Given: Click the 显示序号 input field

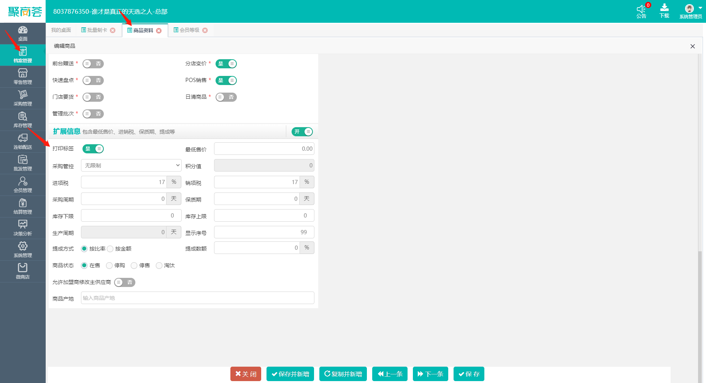Looking at the screenshot, I should coord(264,232).
